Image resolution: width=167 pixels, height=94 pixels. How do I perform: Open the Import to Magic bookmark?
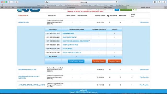pos(41,5)
